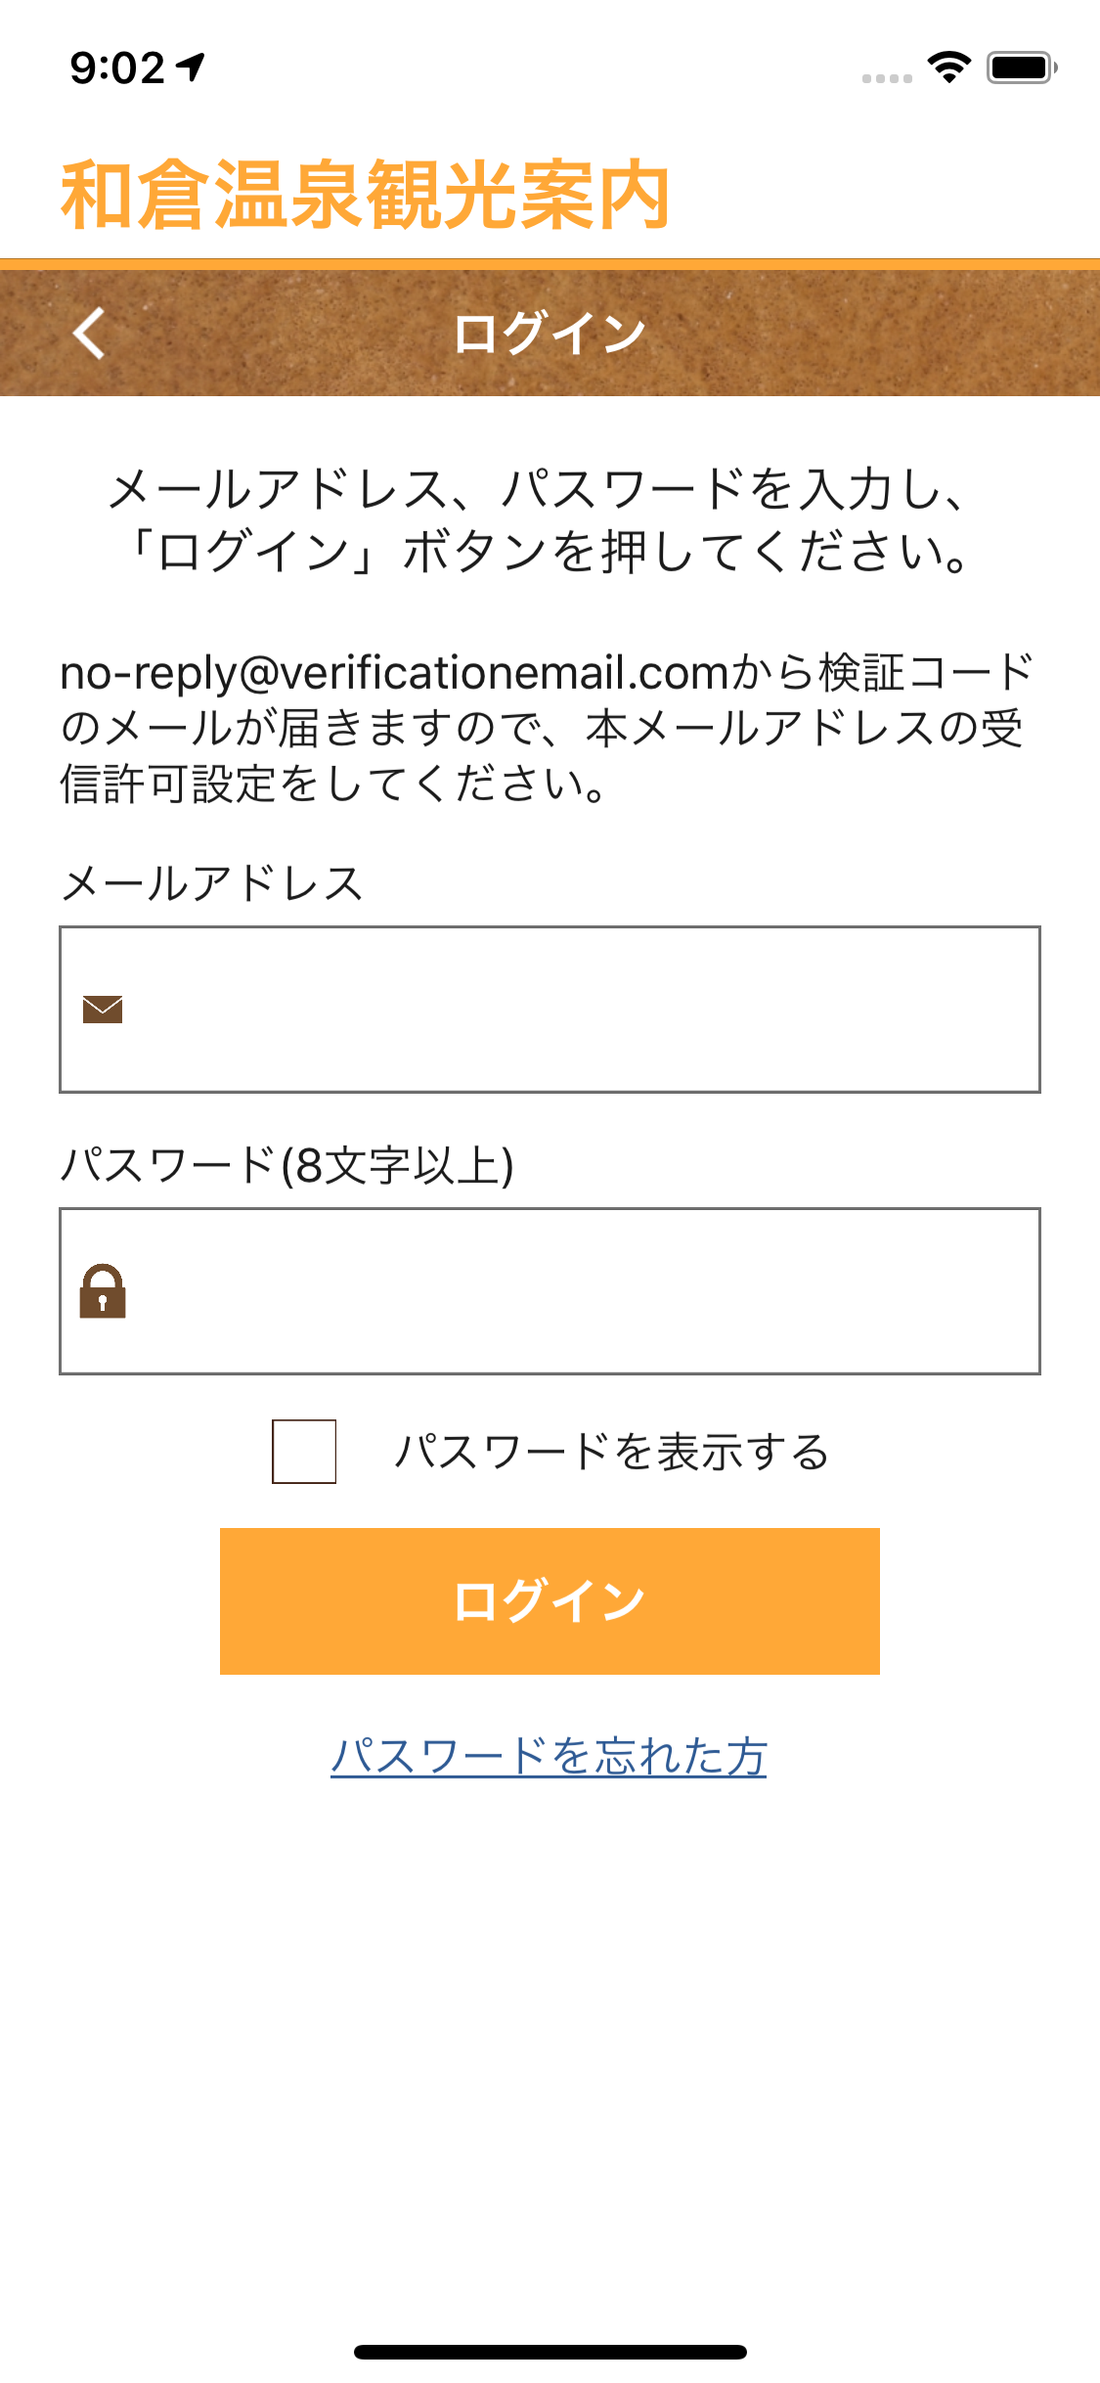The image size is (1100, 2383).
Task: Click the padlock icon in the password field
Action: pyautogui.click(x=103, y=1291)
